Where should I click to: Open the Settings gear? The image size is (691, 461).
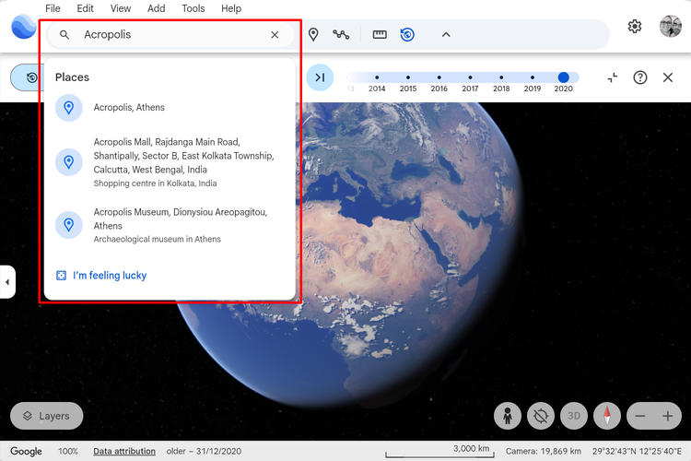(x=635, y=27)
